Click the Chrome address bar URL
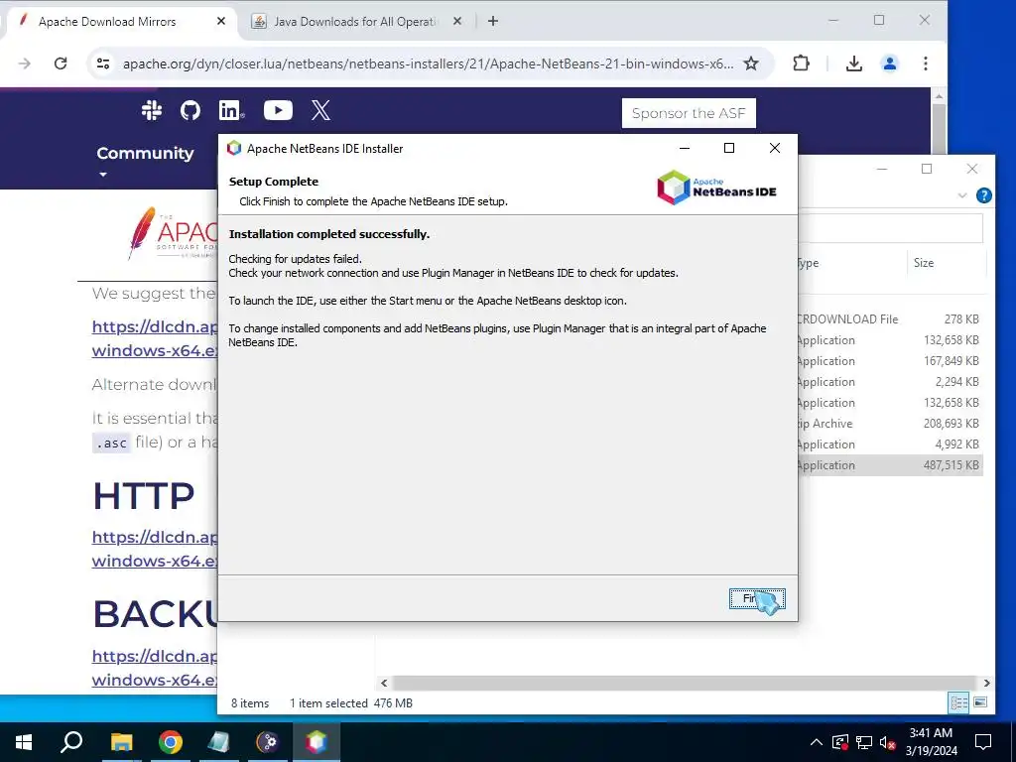This screenshot has height=762, width=1016. (428, 63)
